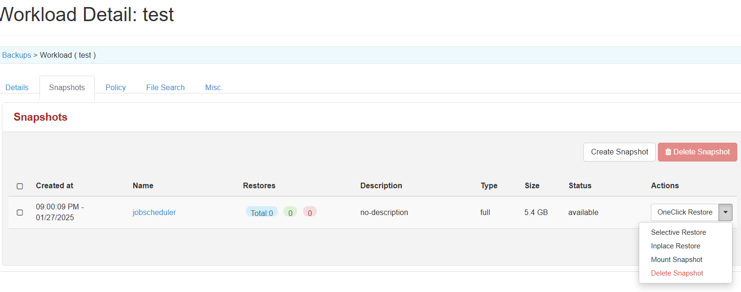Click the Description column header
The width and height of the screenshot is (741, 292).
click(381, 185)
